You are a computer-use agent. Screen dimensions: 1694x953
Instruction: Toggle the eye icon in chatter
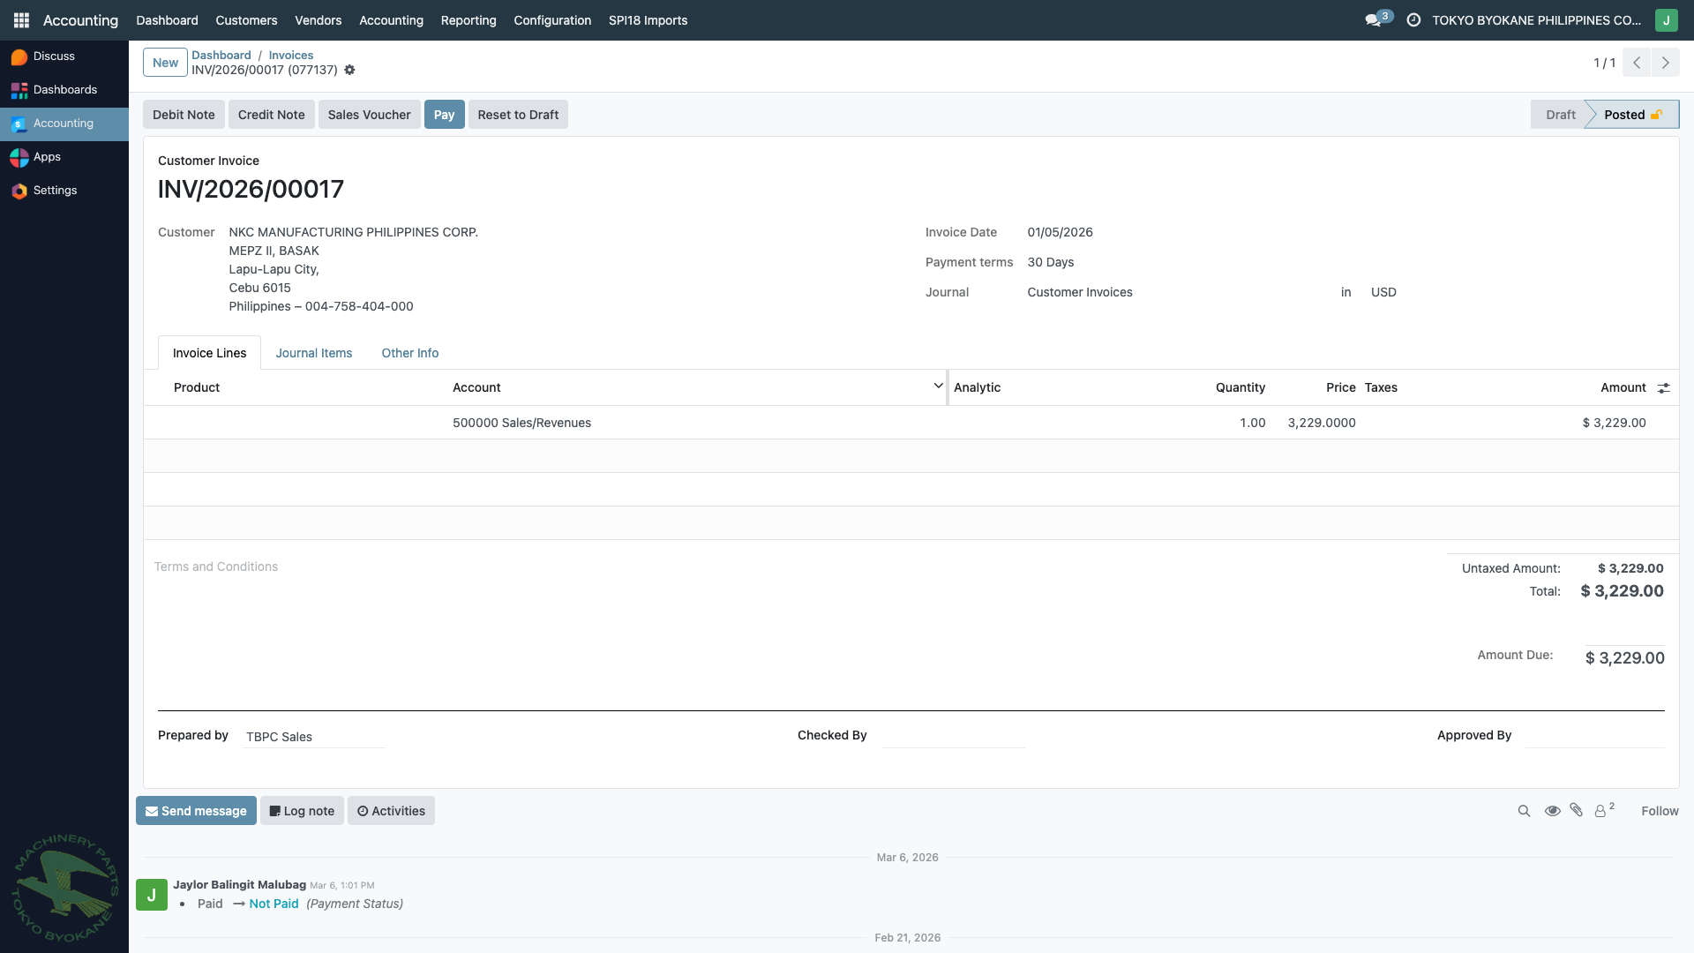pos(1552,811)
